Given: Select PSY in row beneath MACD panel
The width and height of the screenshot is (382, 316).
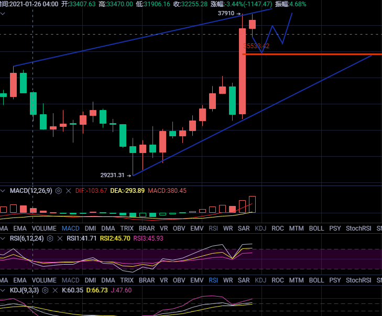Looking at the screenshot, I should coord(335,228).
